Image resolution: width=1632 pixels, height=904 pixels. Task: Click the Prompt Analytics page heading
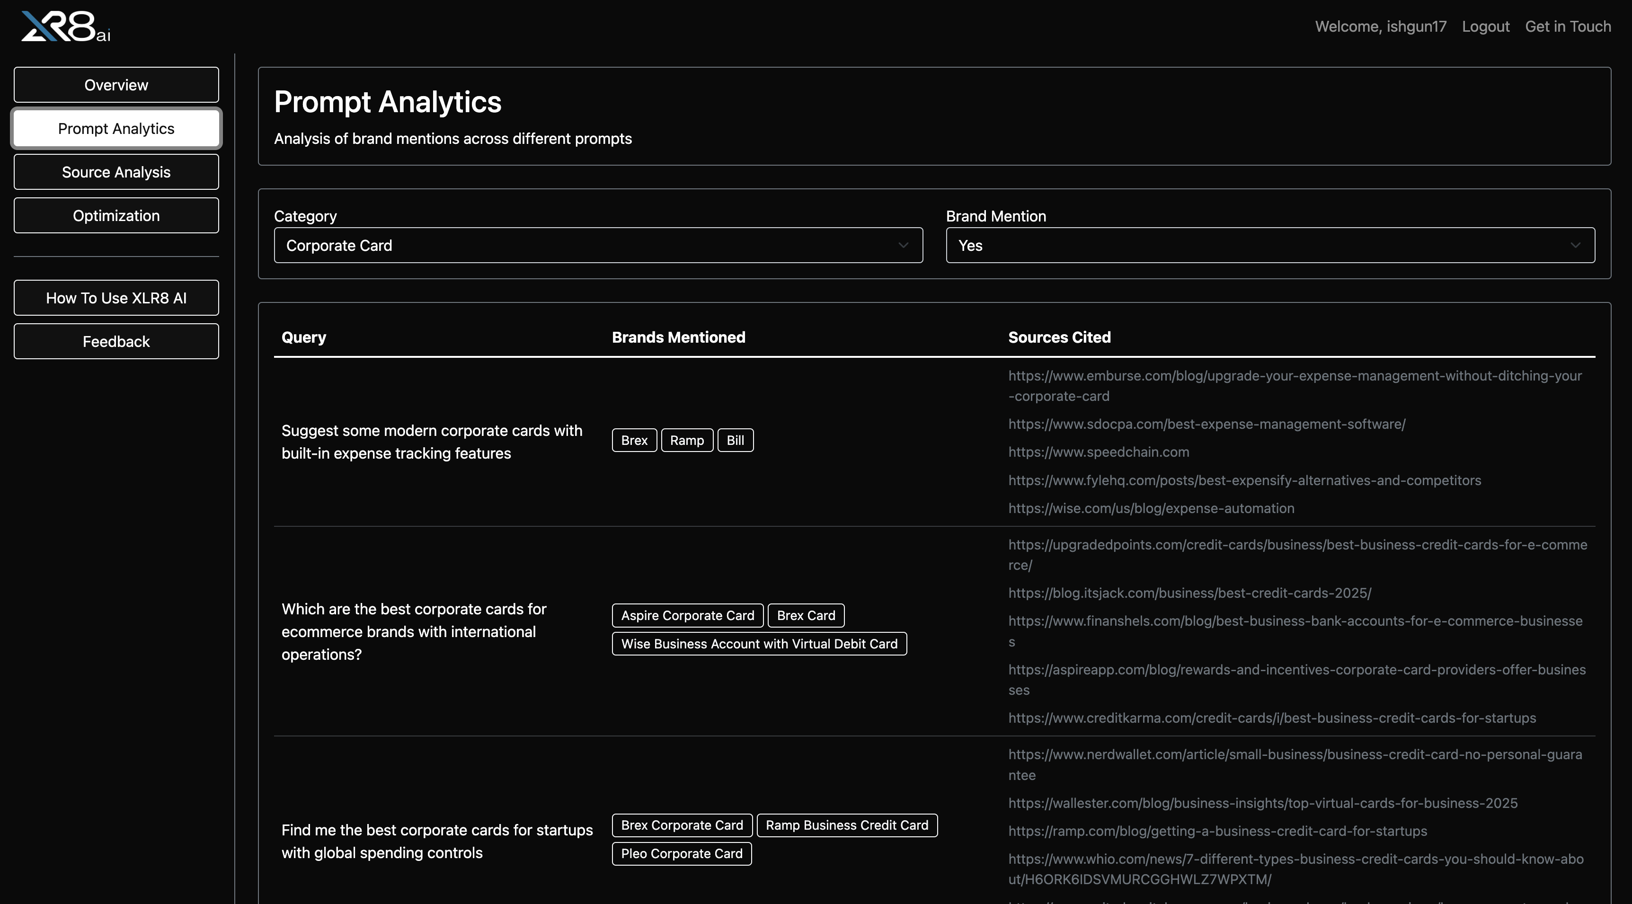click(388, 101)
